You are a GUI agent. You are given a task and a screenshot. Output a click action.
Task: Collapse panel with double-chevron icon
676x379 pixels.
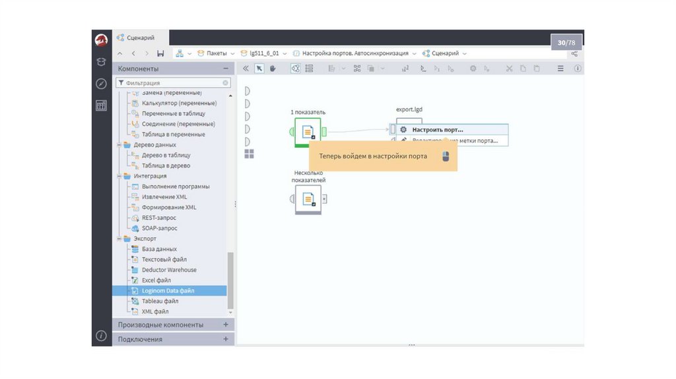pyautogui.click(x=246, y=68)
